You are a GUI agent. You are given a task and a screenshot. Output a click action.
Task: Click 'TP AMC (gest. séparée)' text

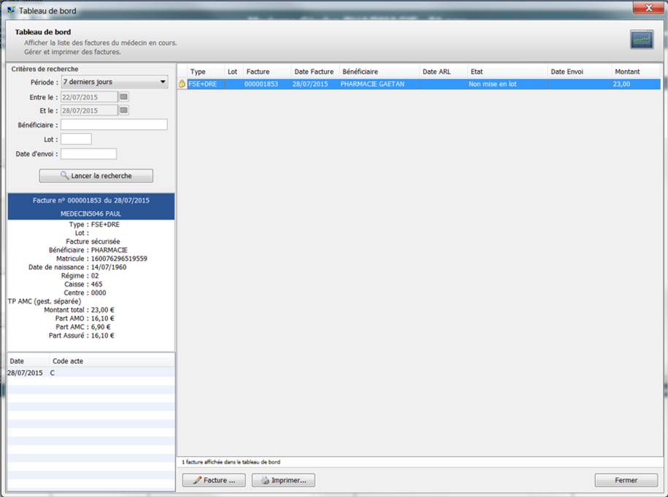coord(45,301)
